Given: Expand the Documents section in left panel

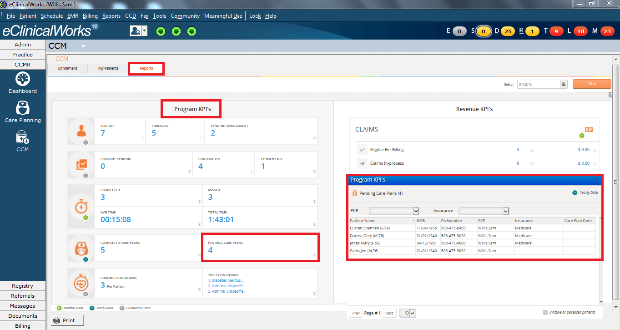Looking at the screenshot, I should (23, 316).
